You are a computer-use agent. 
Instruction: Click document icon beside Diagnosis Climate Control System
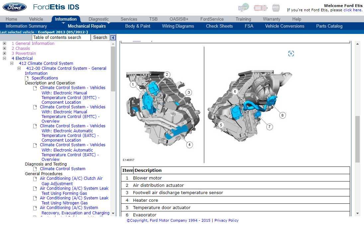pyautogui.click(x=35, y=169)
